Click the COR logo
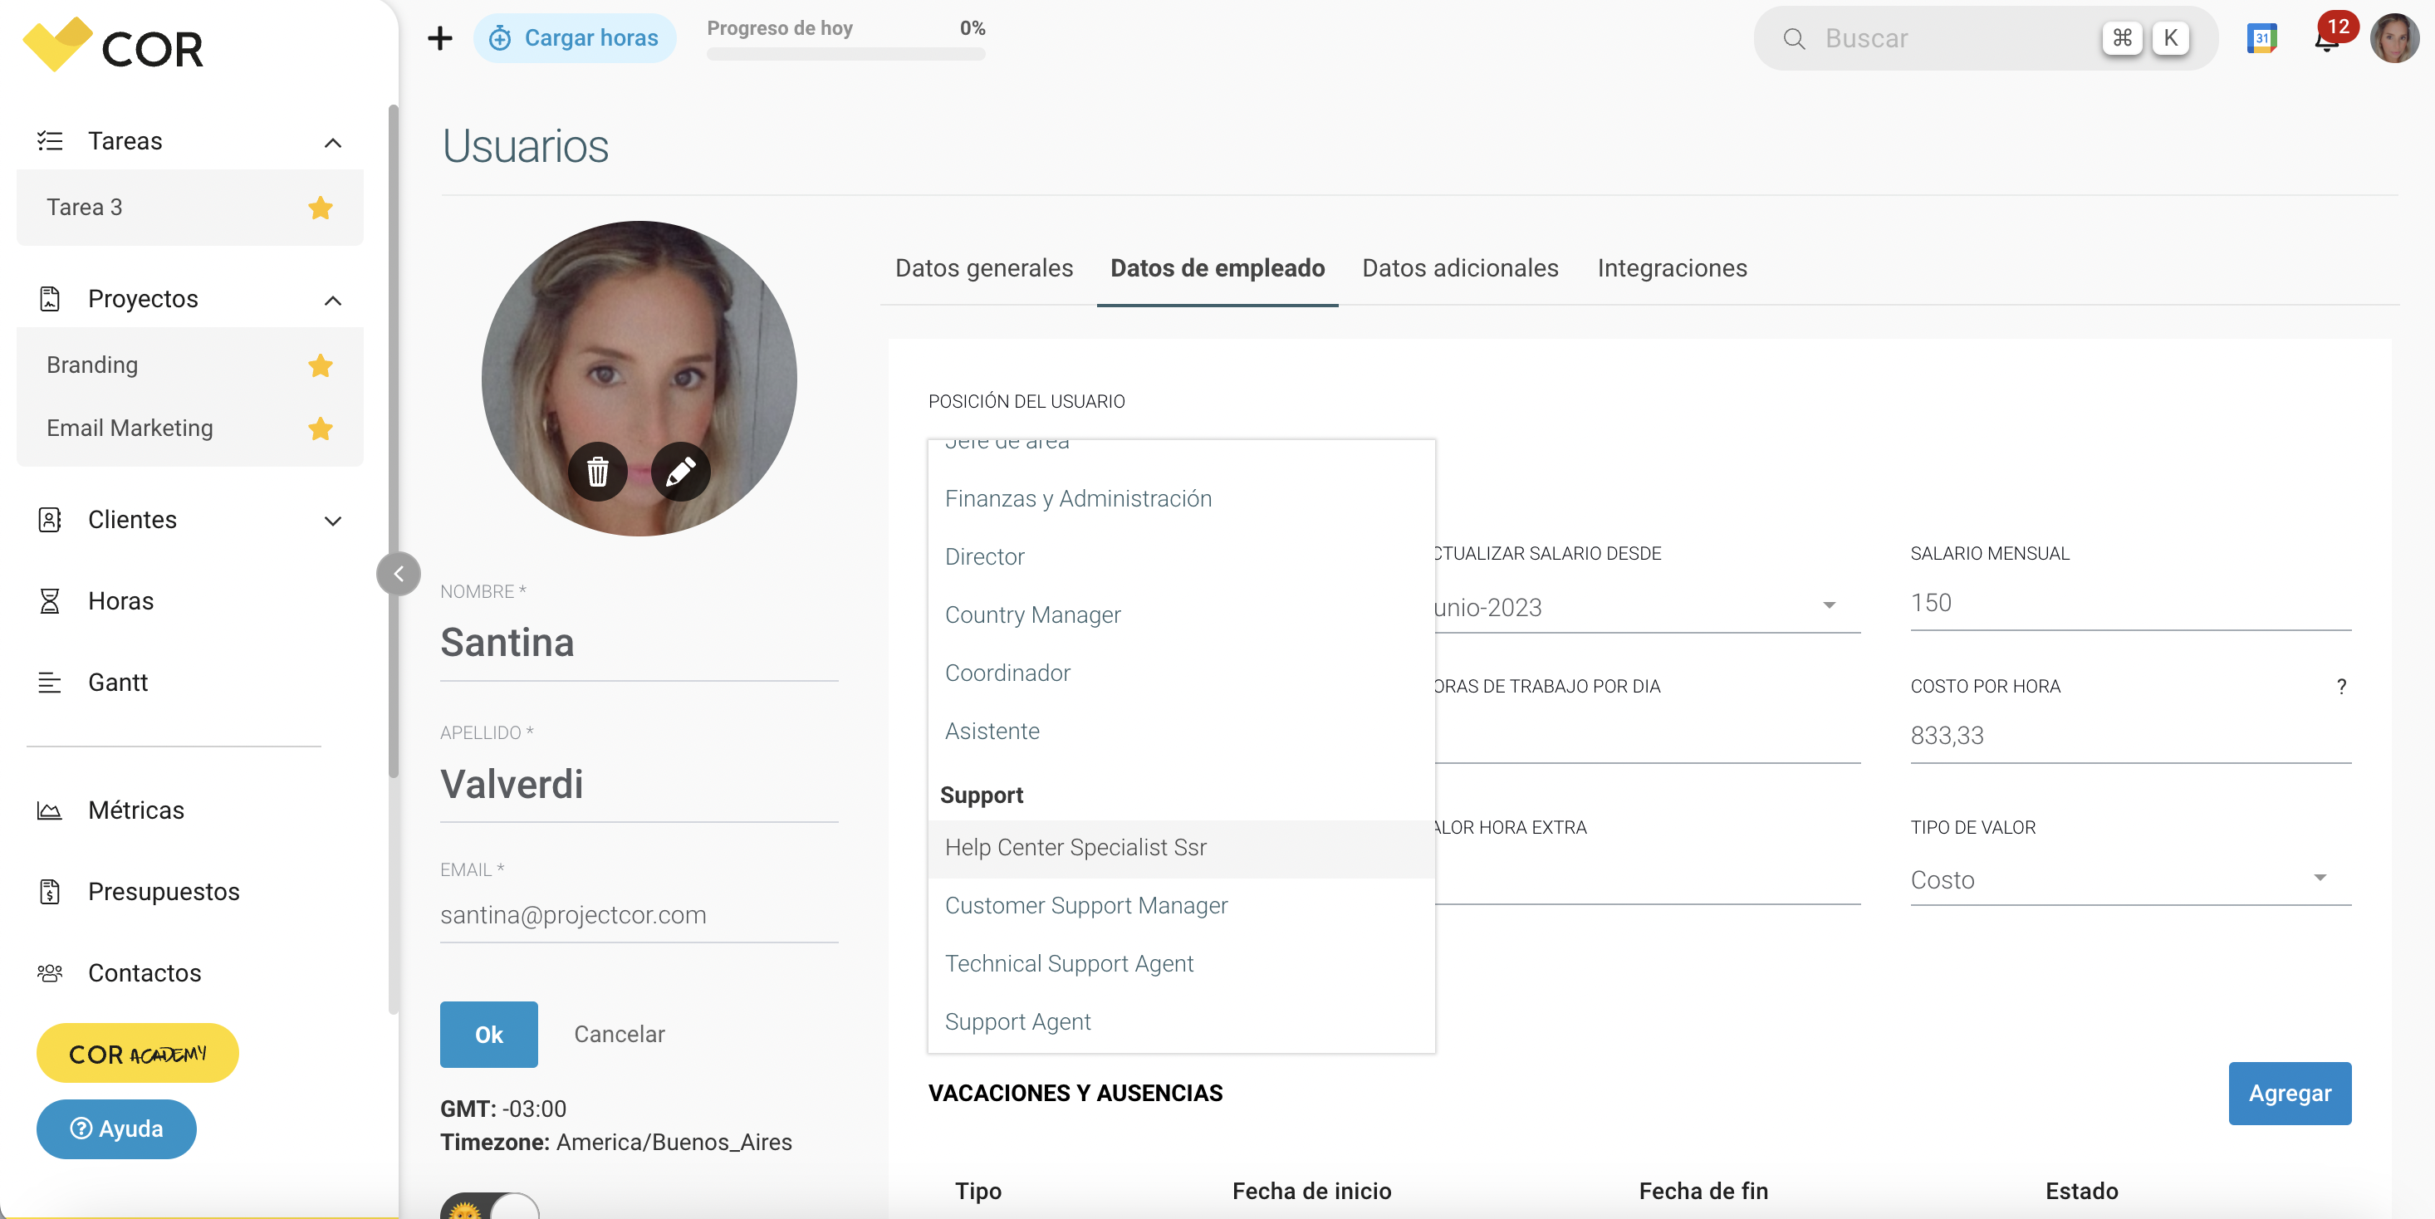The width and height of the screenshot is (2435, 1219). click(x=112, y=46)
